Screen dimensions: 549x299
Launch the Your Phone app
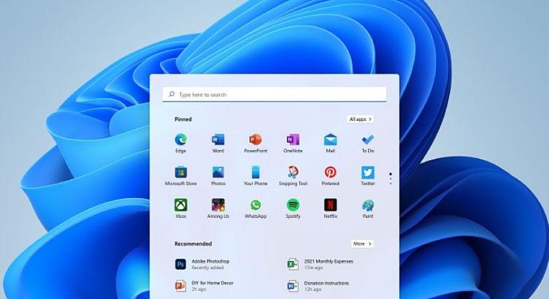point(256,172)
